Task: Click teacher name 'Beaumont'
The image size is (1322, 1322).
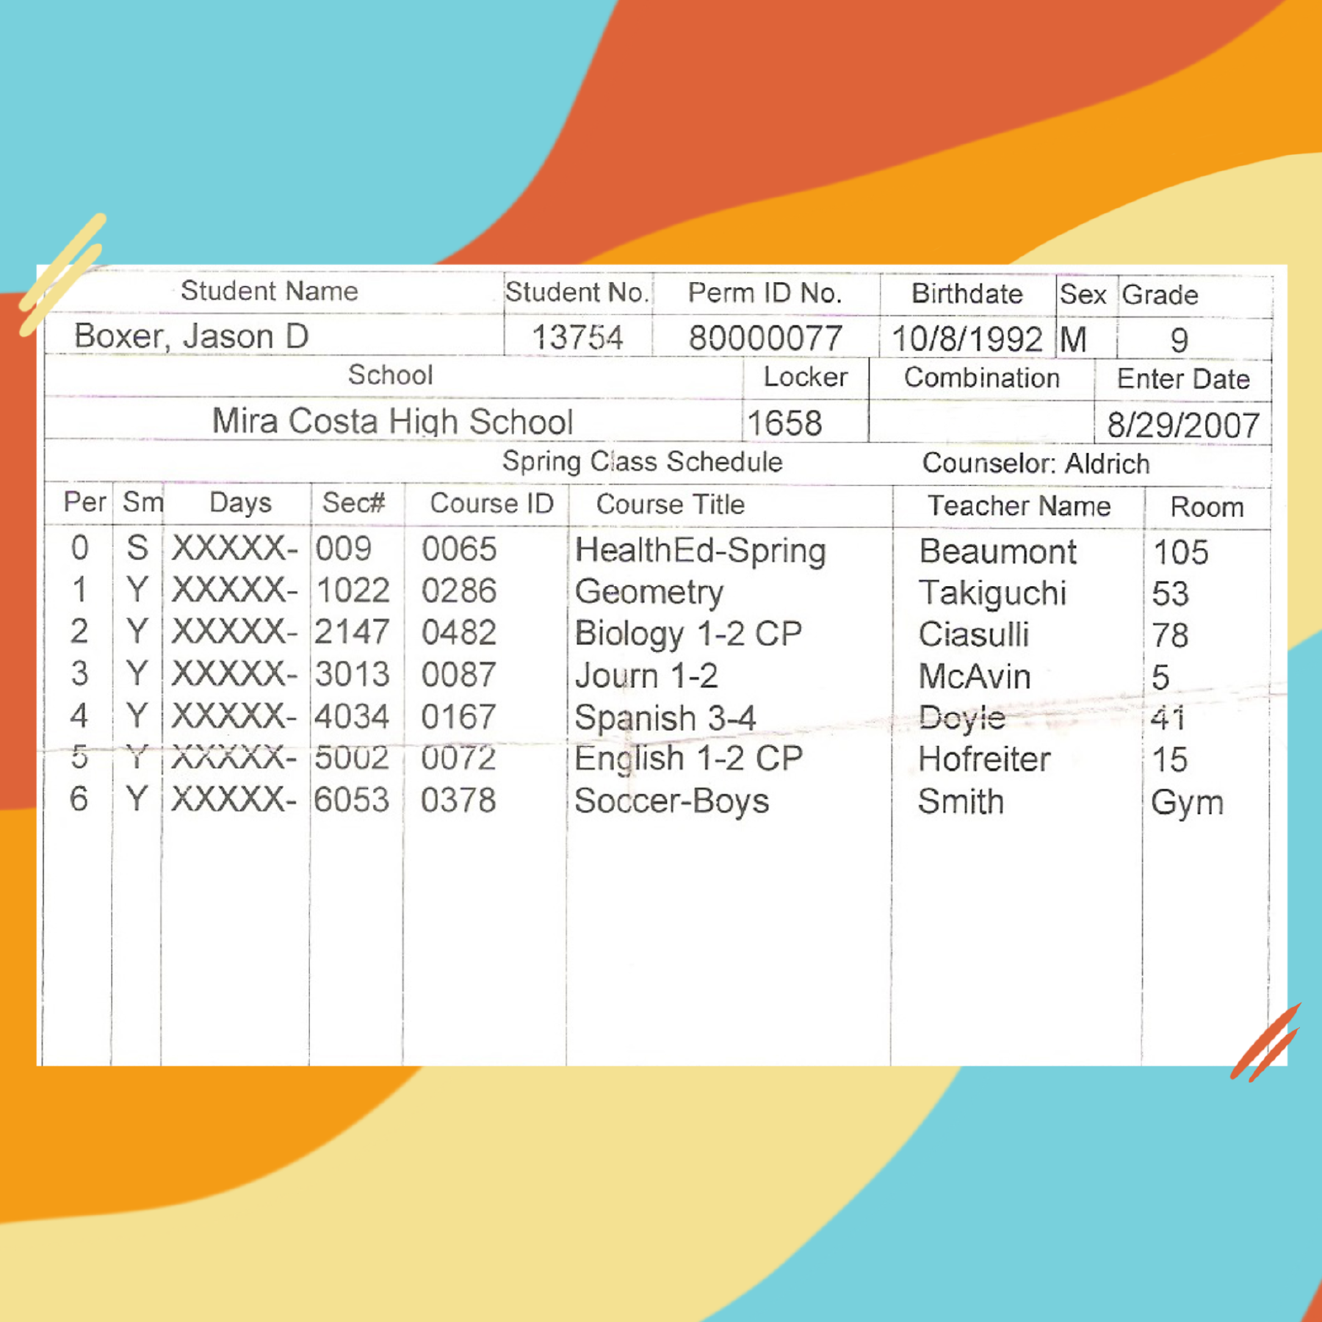Action: pyautogui.click(x=998, y=552)
